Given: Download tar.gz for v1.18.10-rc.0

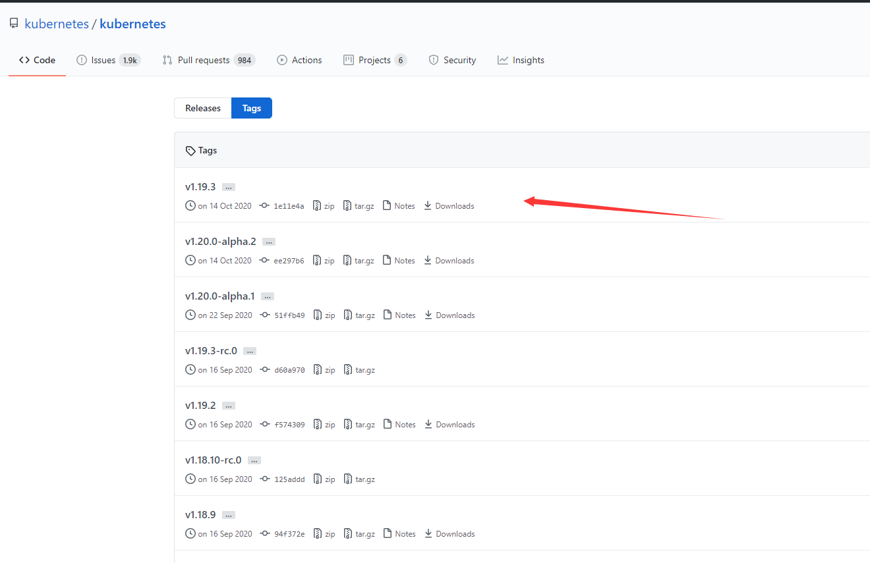Looking at the screenshot, I should coord(359,479).
